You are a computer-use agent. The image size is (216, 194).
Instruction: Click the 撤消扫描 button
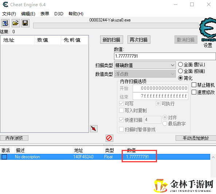pos(186,40)
